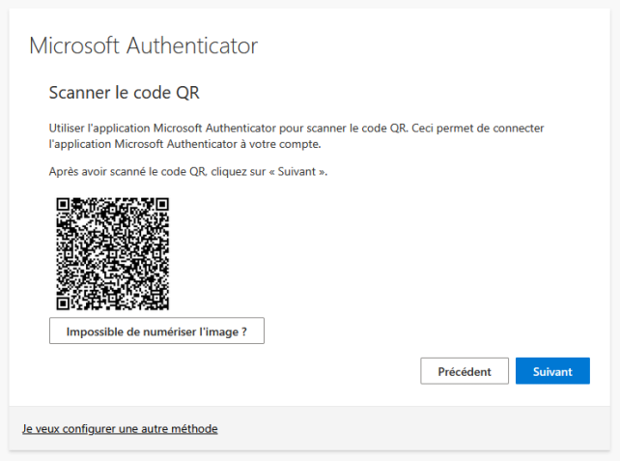Go back with the Précédent button
The image size is (620, 461).
pyautogui.click(x=465, y=371)
